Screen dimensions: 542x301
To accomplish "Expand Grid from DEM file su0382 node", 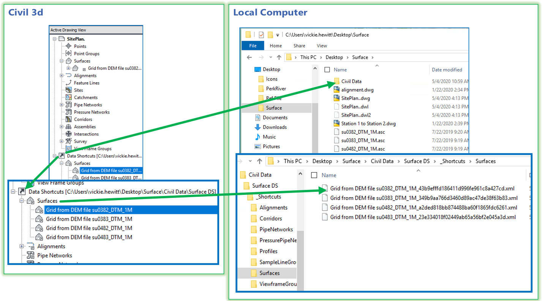I will pyautogui.click(x=69, y=68).
